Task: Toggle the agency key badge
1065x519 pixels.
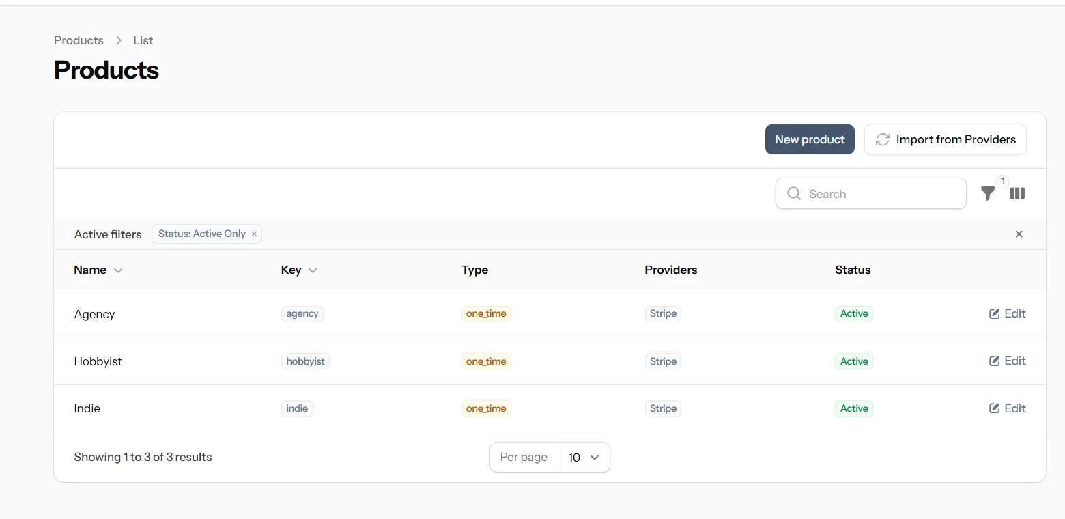Action: [x=302, y=313]
